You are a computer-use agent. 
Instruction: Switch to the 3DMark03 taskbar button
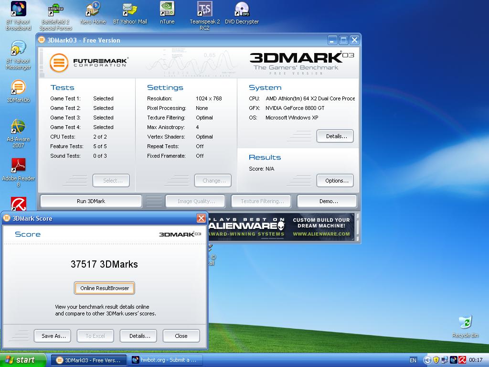coord(88,360)
